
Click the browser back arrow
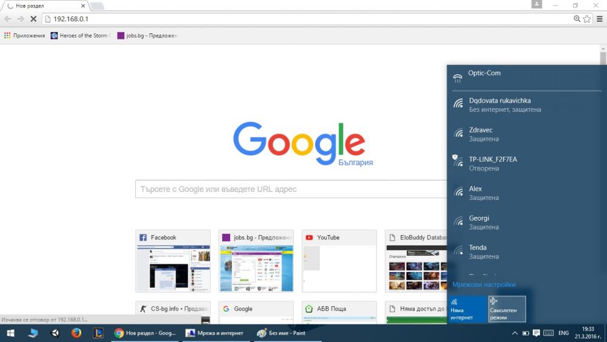point(8,19)
